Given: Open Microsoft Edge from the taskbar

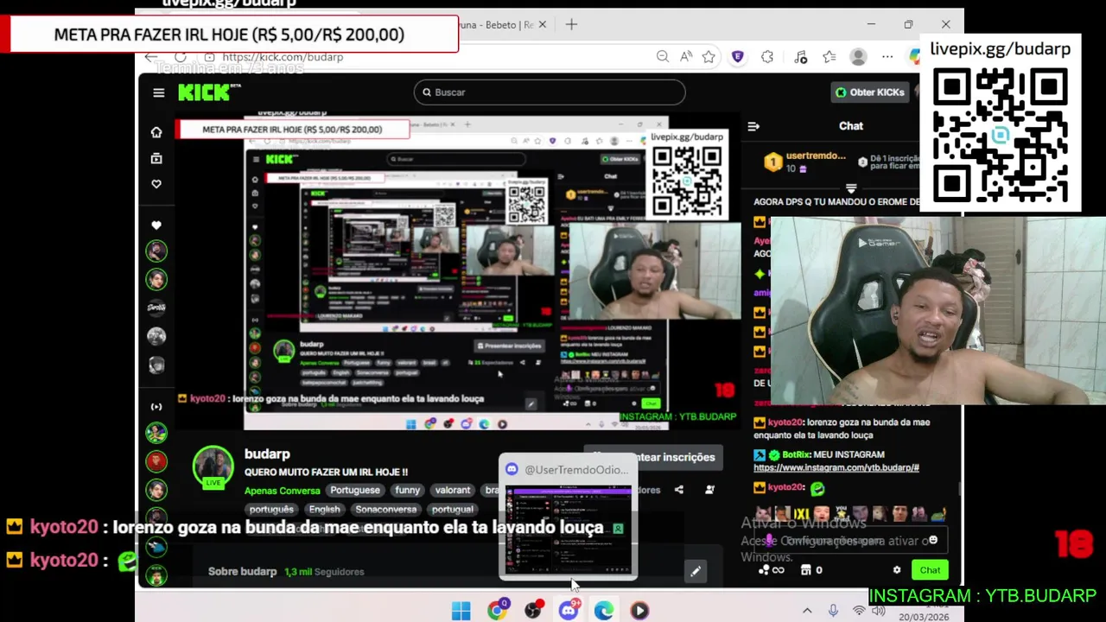Looking at the screenshot, I should 604,611.
